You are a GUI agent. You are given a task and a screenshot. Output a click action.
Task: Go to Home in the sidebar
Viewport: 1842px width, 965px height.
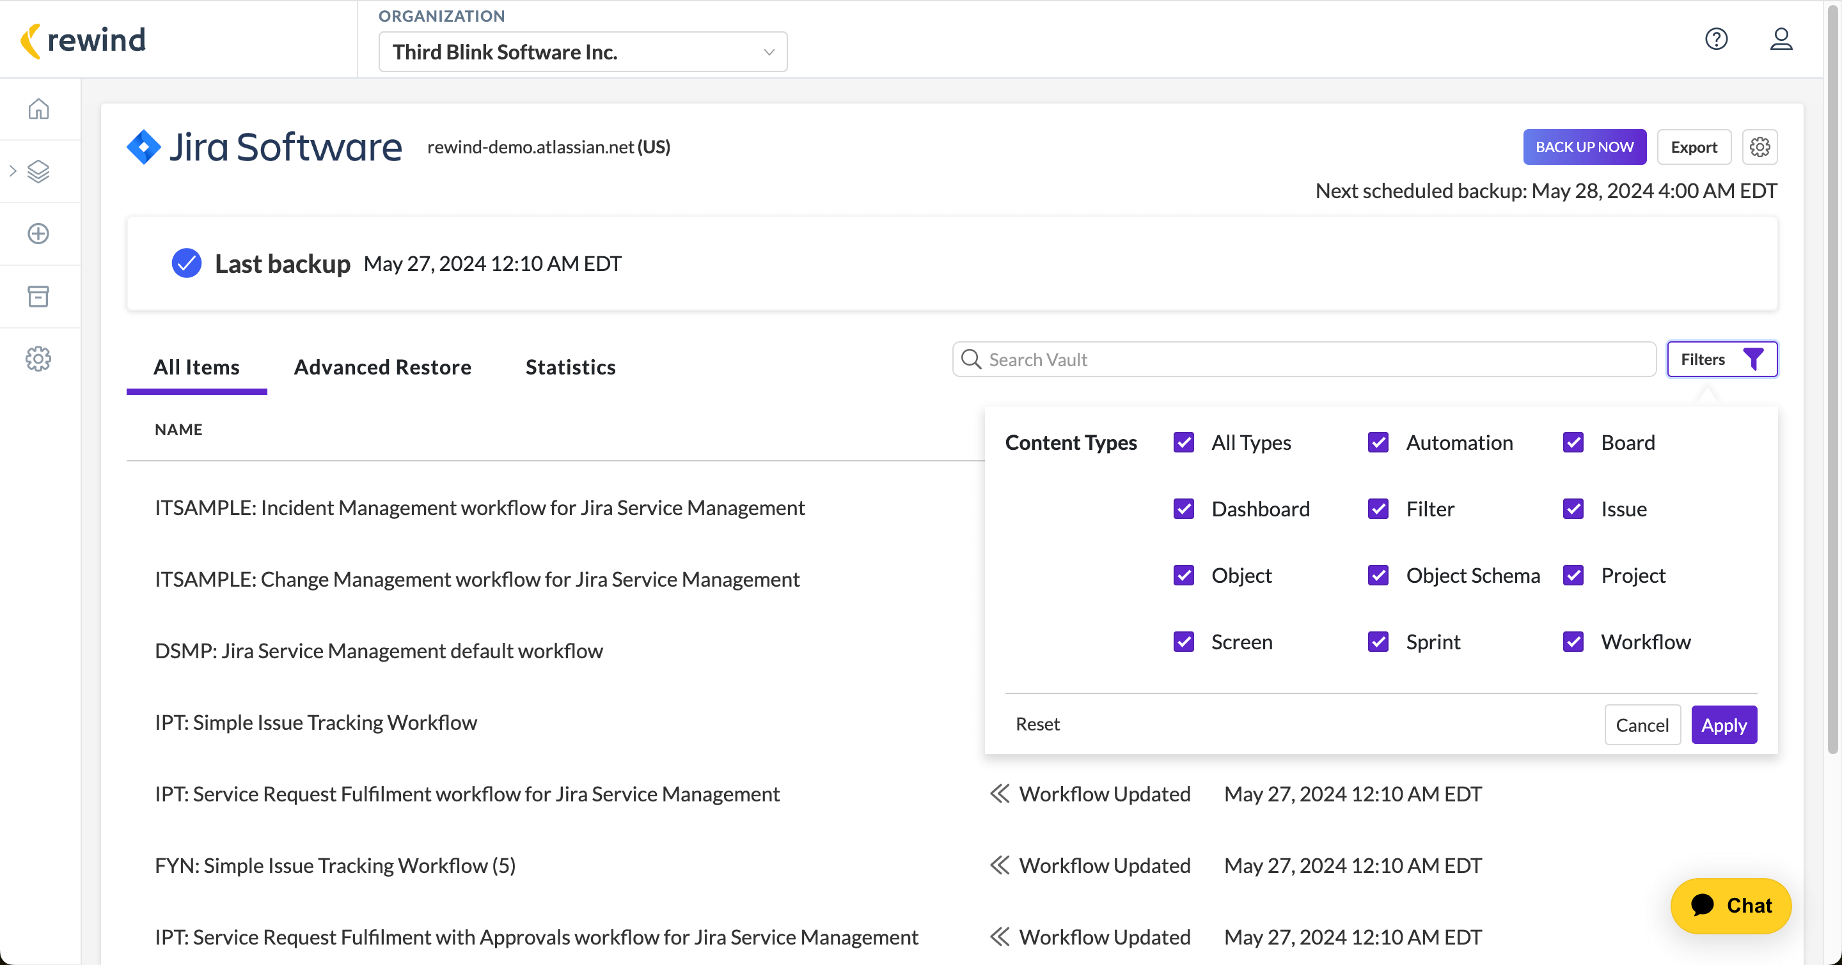pos(38,109)
